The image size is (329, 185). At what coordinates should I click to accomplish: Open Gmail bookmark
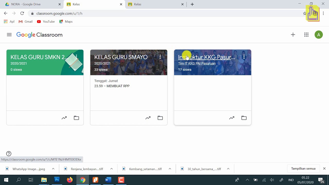[x=25, y=22]
